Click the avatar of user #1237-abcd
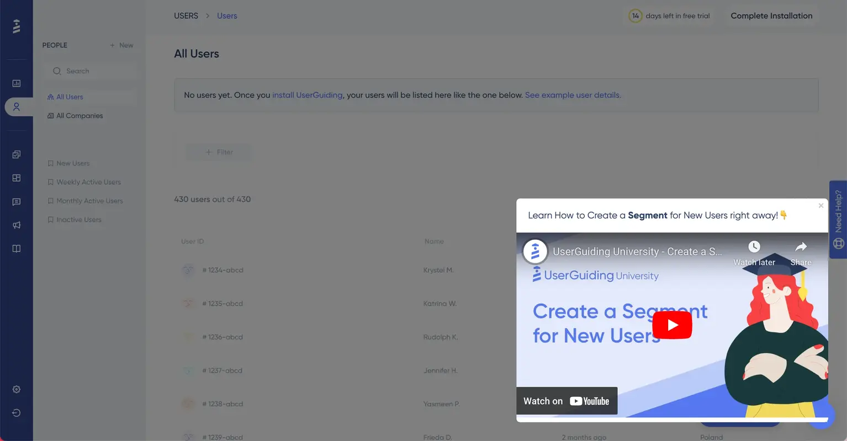Image resolution: width=847 pixels, height=441 pixels. pos(188,370)
